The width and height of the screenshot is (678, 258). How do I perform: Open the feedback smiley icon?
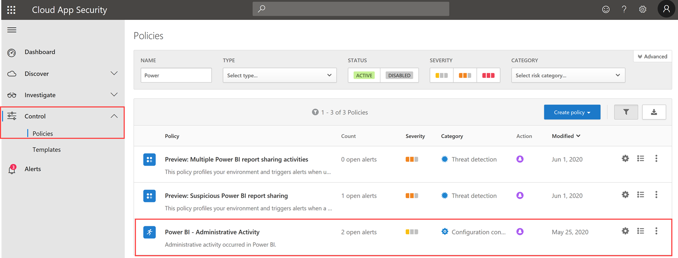tap(606, 10)
